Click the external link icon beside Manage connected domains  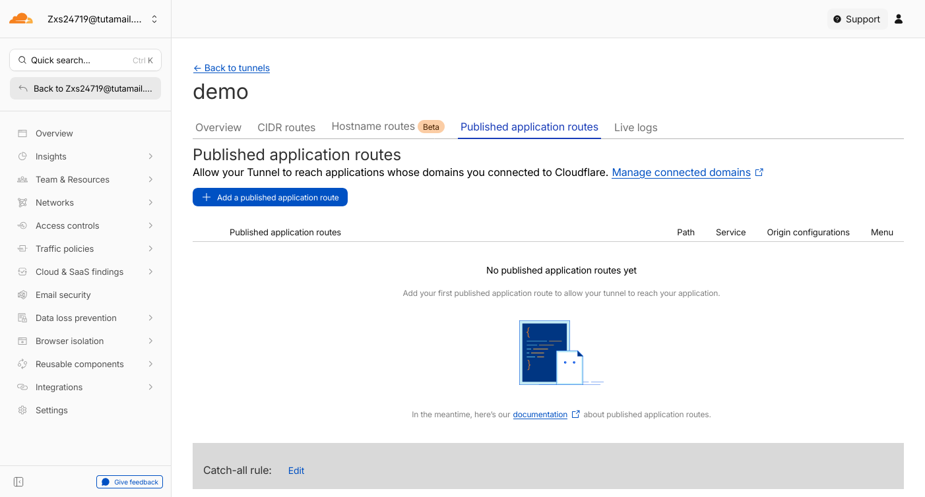[759, 173]
